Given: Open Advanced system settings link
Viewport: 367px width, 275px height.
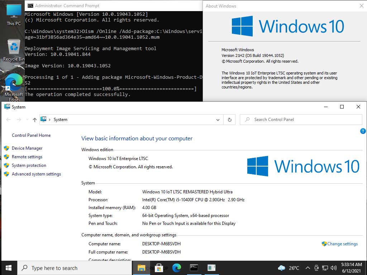Looking at the screenshot, I should pyautogui.click(x=36, y=174).
